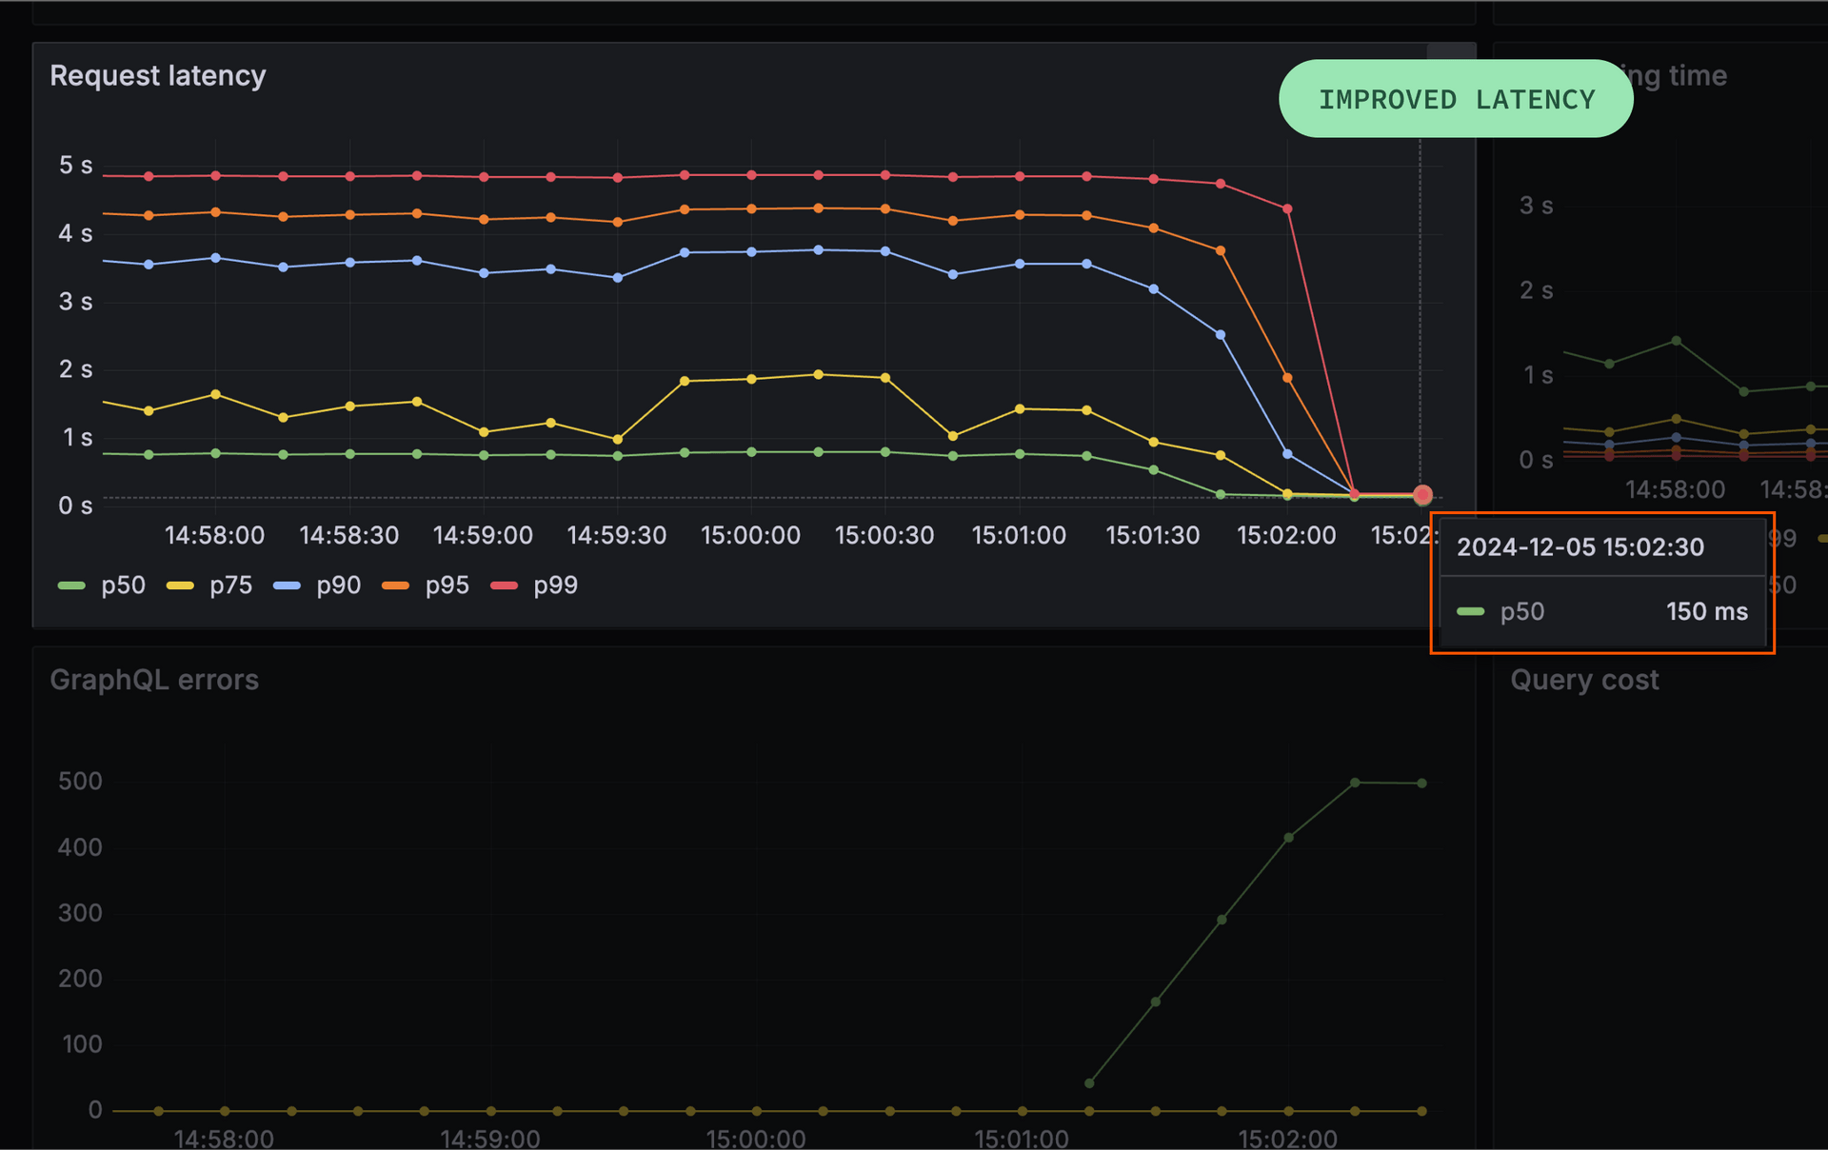Expand the GraphQL errors panel title dropdown

tap(155, 680)
